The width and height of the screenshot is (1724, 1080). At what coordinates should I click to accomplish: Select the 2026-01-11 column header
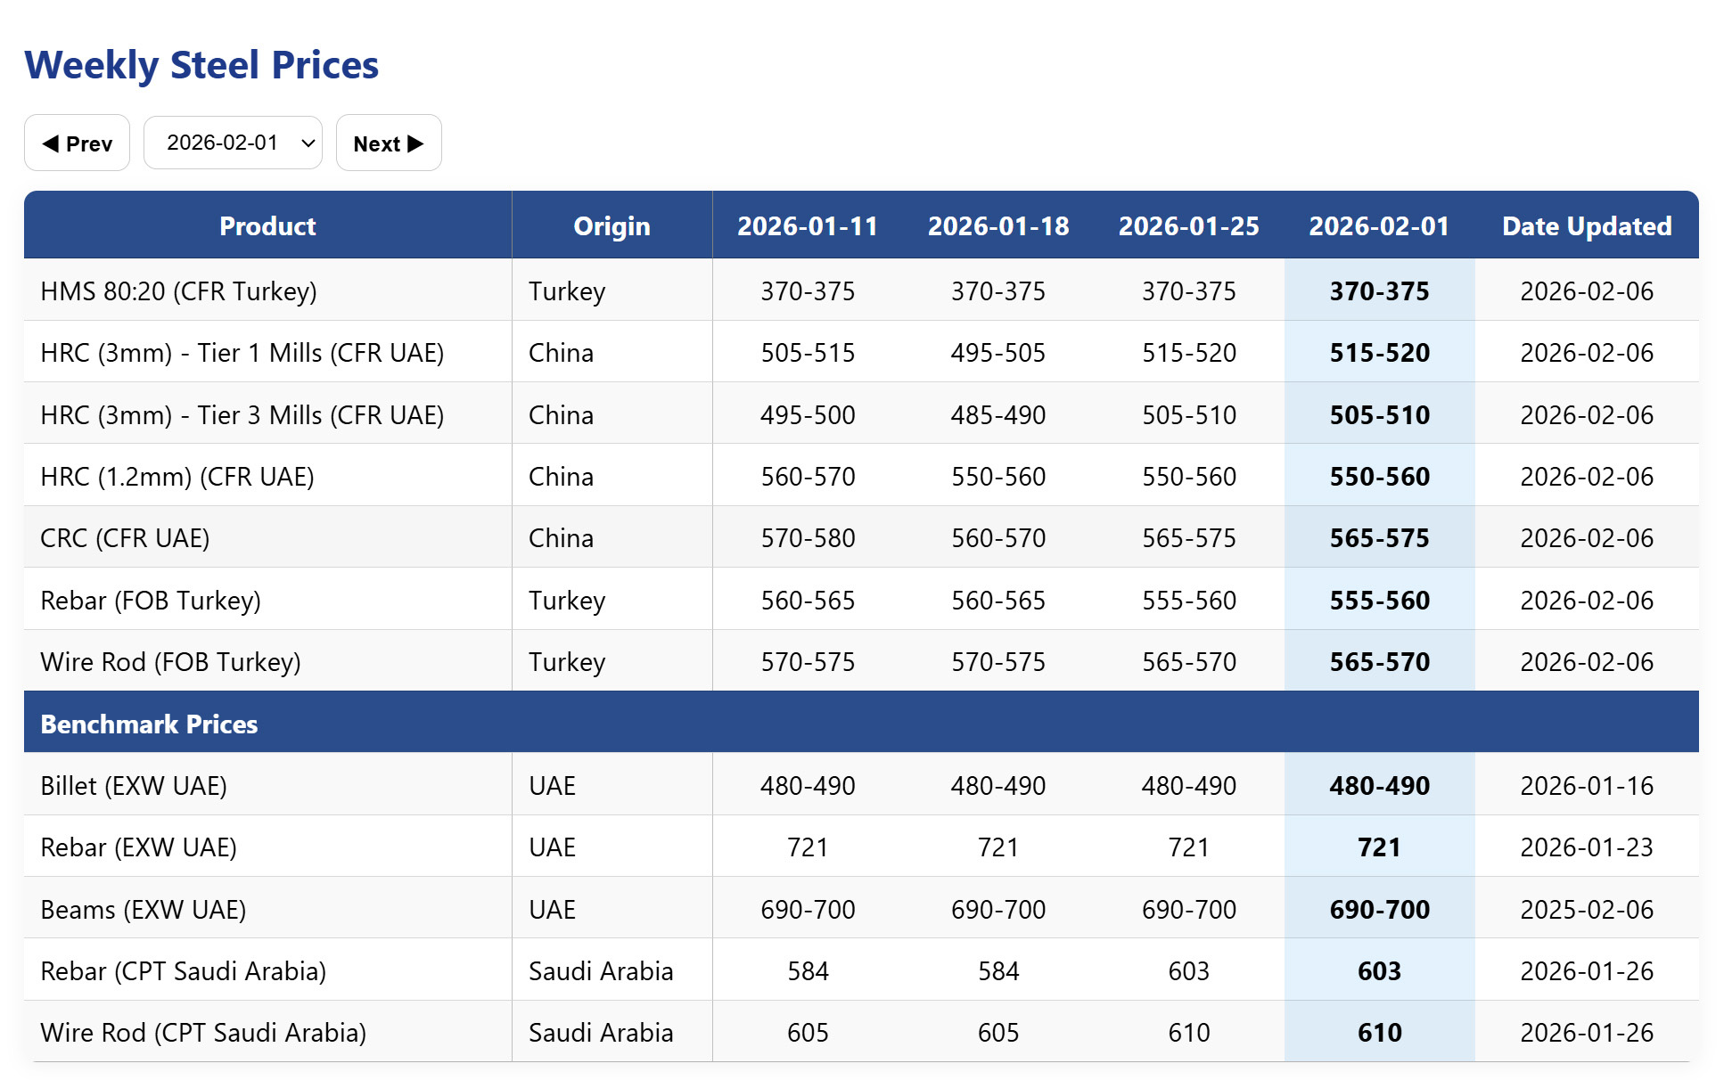click(807, 226)
